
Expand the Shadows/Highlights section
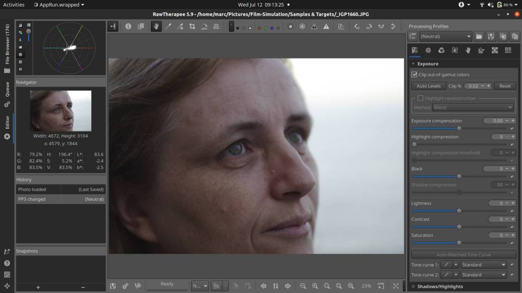(440, 286)
